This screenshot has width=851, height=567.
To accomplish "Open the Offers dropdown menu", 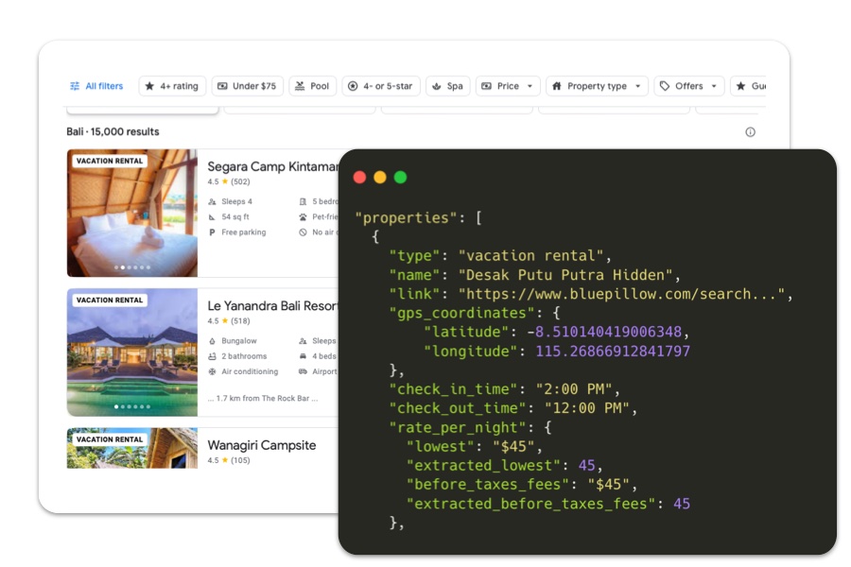I will [688, 86].
